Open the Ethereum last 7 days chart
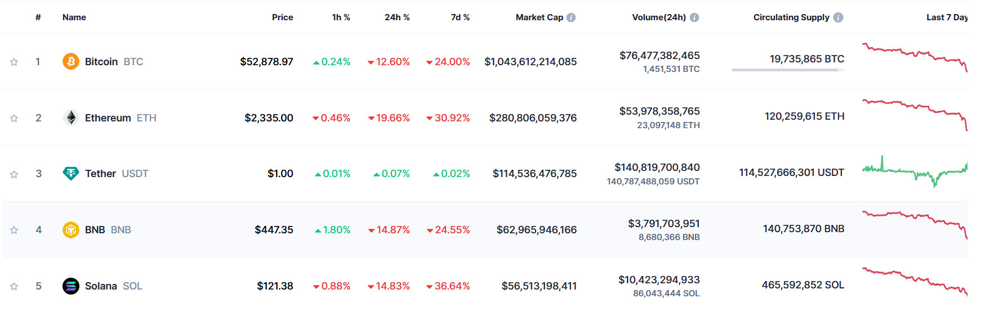Viewport: 985px width, 312px height. [915, 115]
